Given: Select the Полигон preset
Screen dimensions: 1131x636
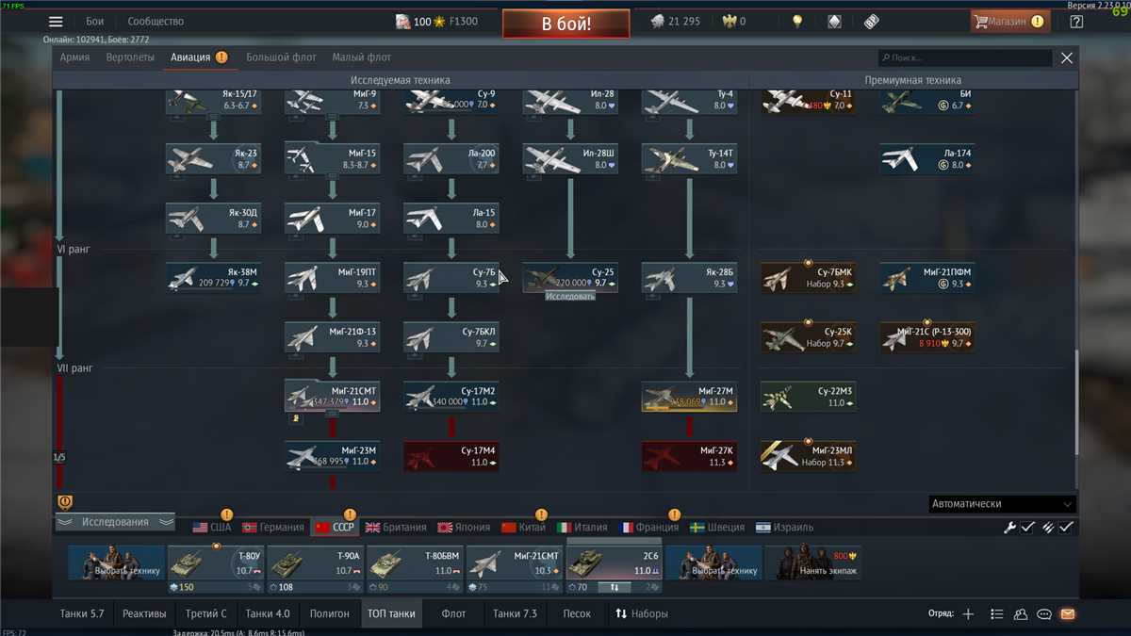Looking at the screenshot, I should [330, 613].
